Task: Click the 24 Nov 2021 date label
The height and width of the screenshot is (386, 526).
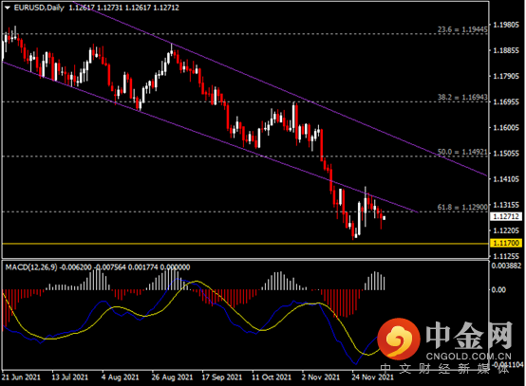Action: pos(372,377)
